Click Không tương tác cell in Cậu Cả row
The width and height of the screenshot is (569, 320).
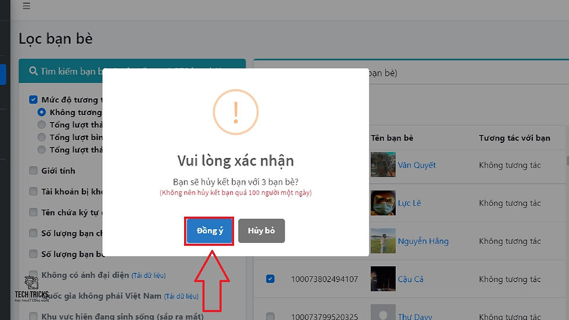510,279
